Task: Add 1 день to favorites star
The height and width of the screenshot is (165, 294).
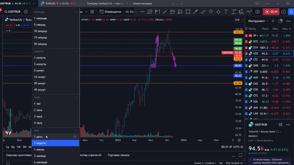Action: click(x=75, y=137)
